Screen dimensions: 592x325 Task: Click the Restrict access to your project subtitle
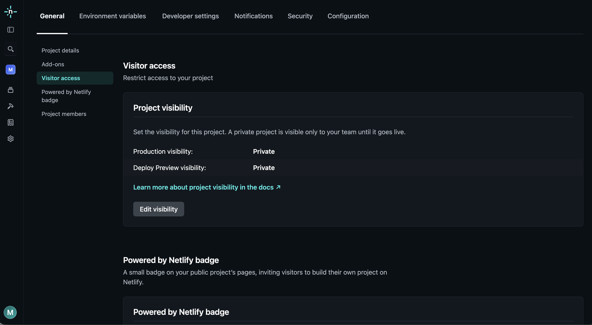click(168, 78)
